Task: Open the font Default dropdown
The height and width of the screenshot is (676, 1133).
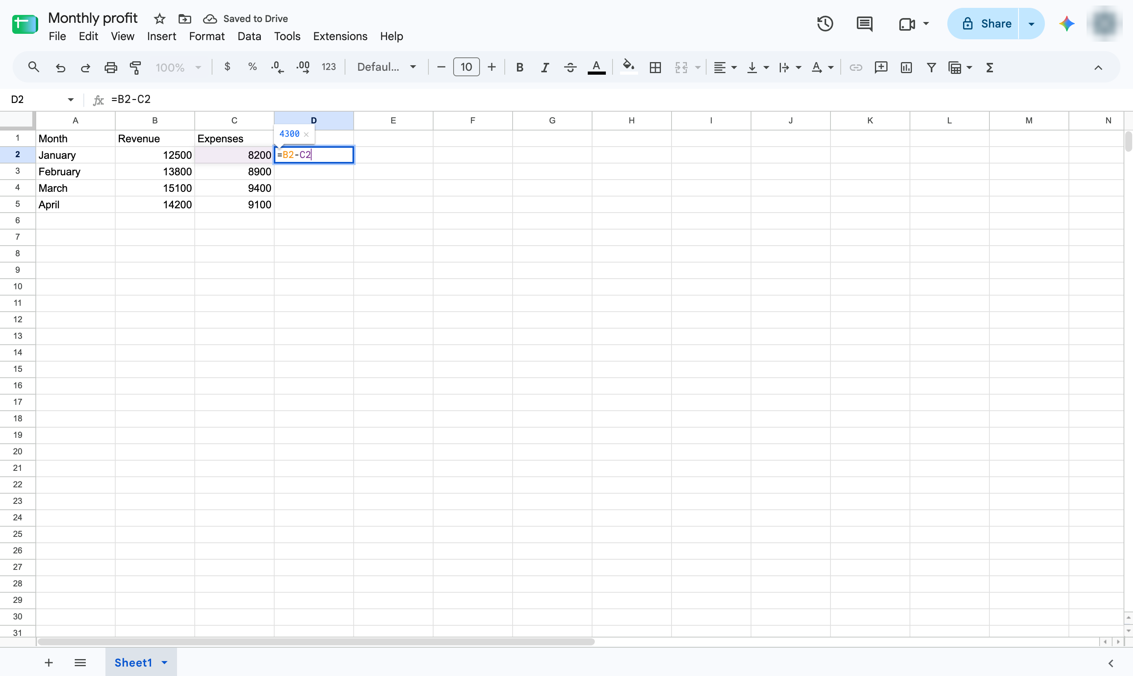Action: pyautogui.click(x=387, y=68)
